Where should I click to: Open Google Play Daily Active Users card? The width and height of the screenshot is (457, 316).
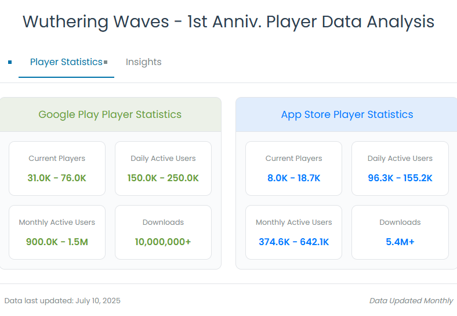coord(163,168)
